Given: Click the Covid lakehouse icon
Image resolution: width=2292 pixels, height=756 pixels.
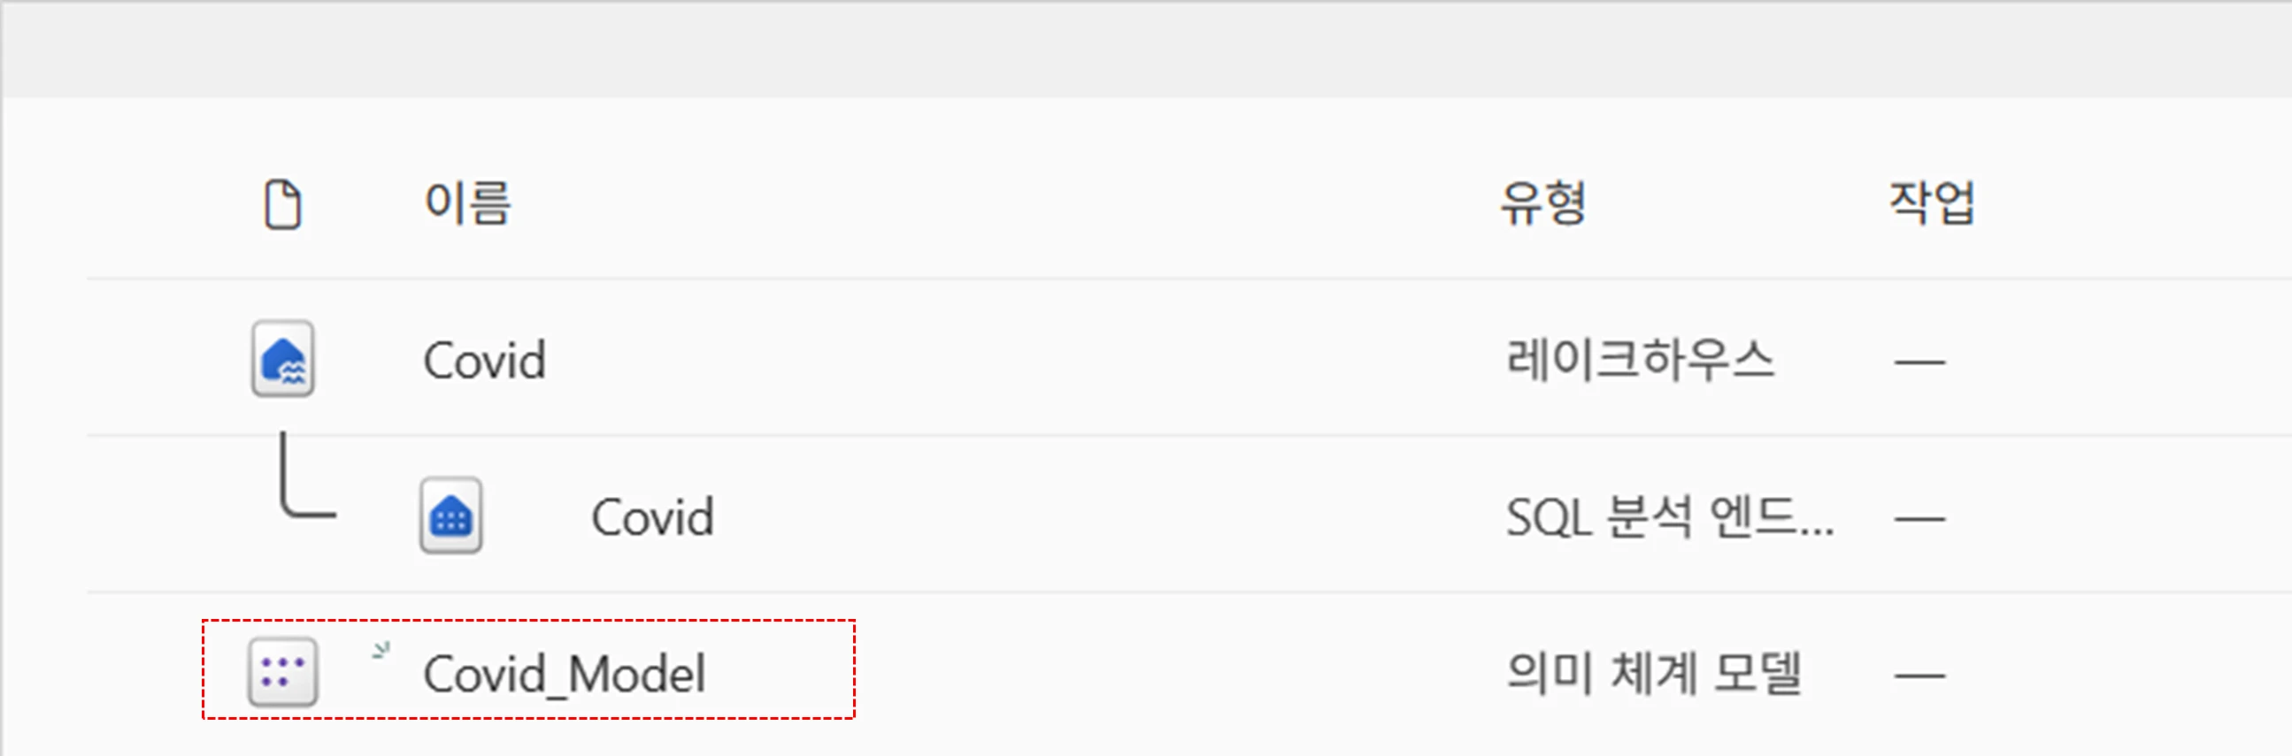Looking at the screenshot, I should [x=283, y=359].
